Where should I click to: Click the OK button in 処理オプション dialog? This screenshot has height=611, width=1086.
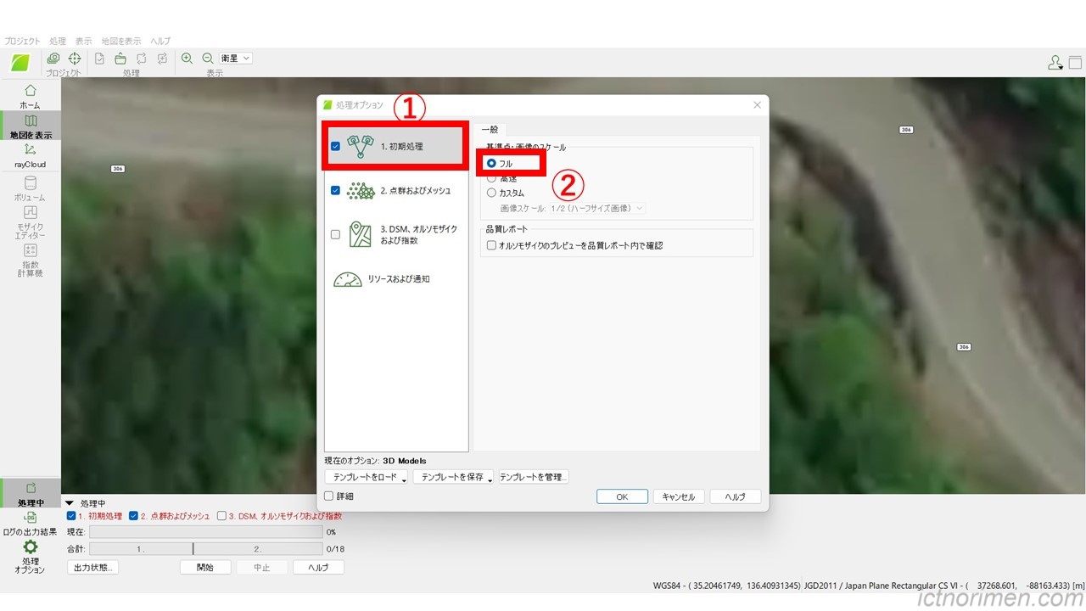click(x=622, y=496)
